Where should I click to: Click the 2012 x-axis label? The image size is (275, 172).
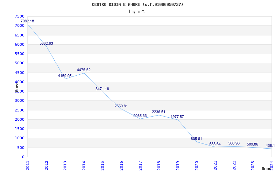pos(46,165)
